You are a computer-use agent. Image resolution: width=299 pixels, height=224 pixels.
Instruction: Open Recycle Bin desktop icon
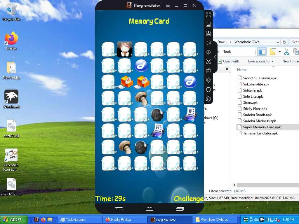(11, 12)
